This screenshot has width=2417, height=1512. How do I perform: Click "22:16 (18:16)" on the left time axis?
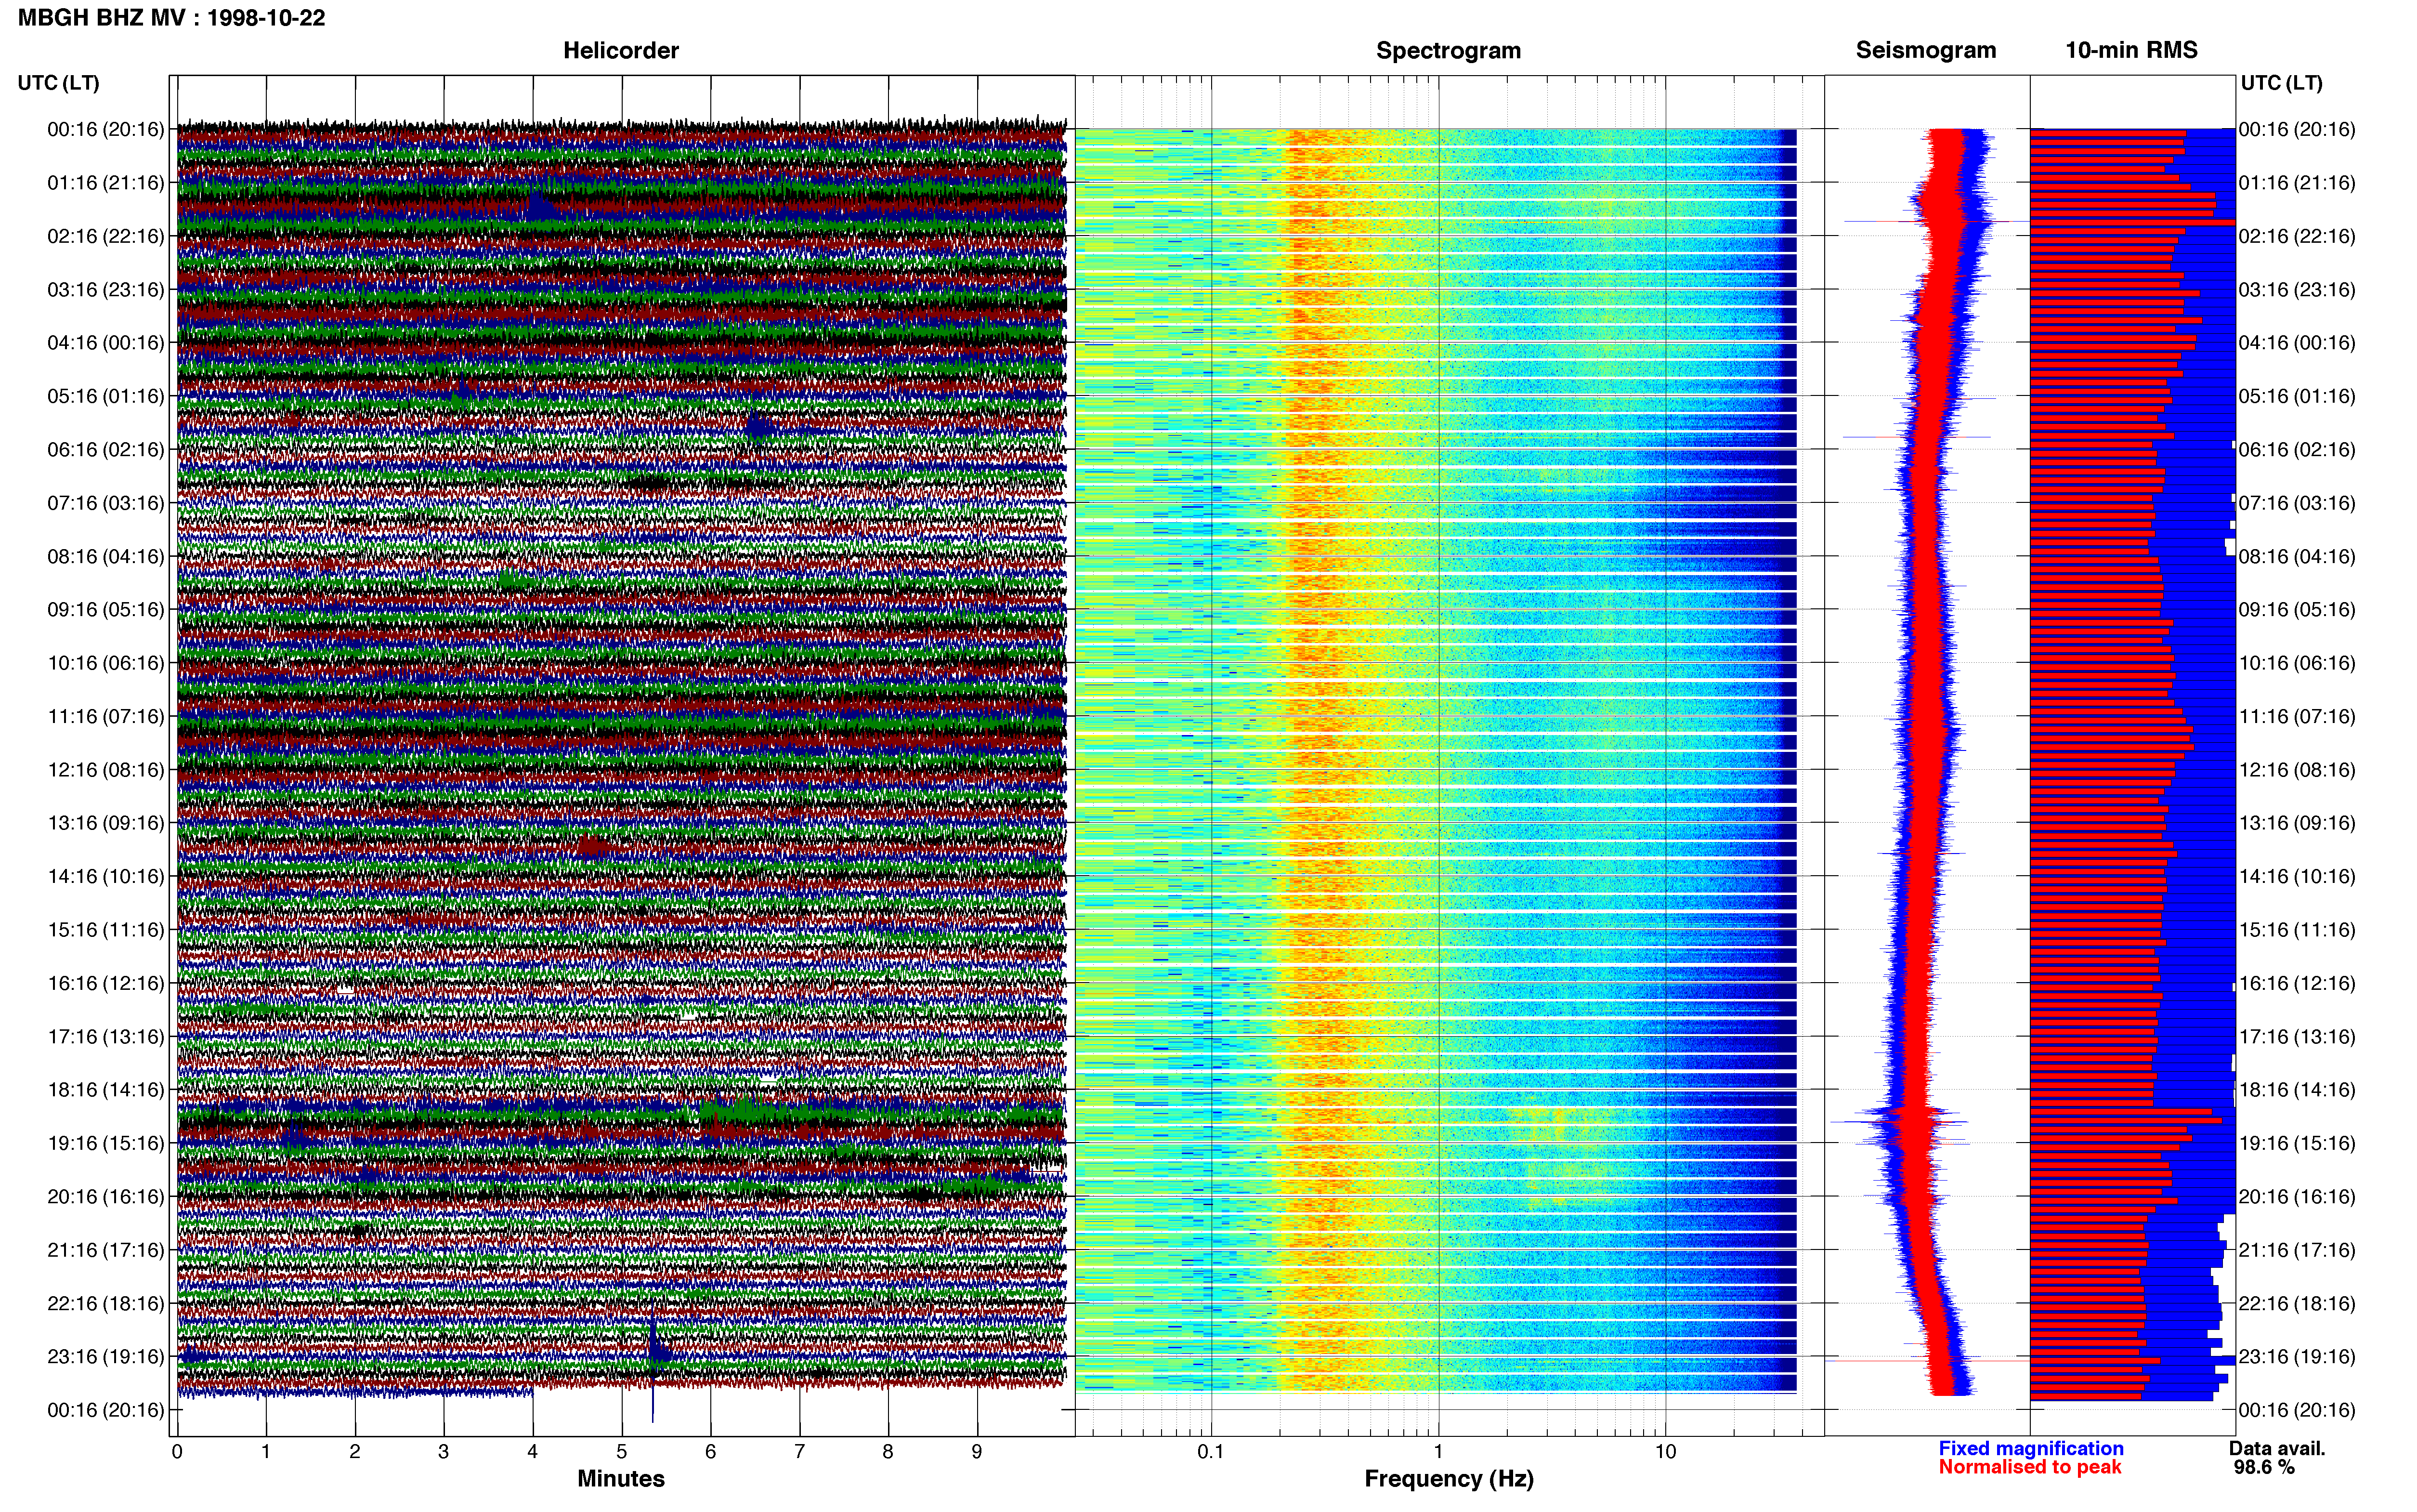pyautogui.click(x=106, y=1303)
